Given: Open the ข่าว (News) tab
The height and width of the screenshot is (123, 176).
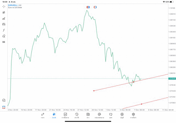Looking at the screenshot, I should tap(88, 115).
